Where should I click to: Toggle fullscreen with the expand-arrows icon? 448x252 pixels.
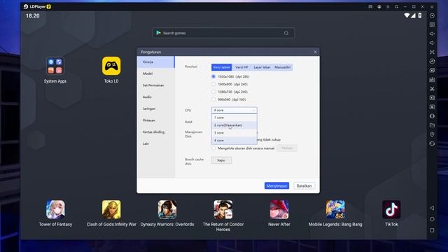(432, 52)
